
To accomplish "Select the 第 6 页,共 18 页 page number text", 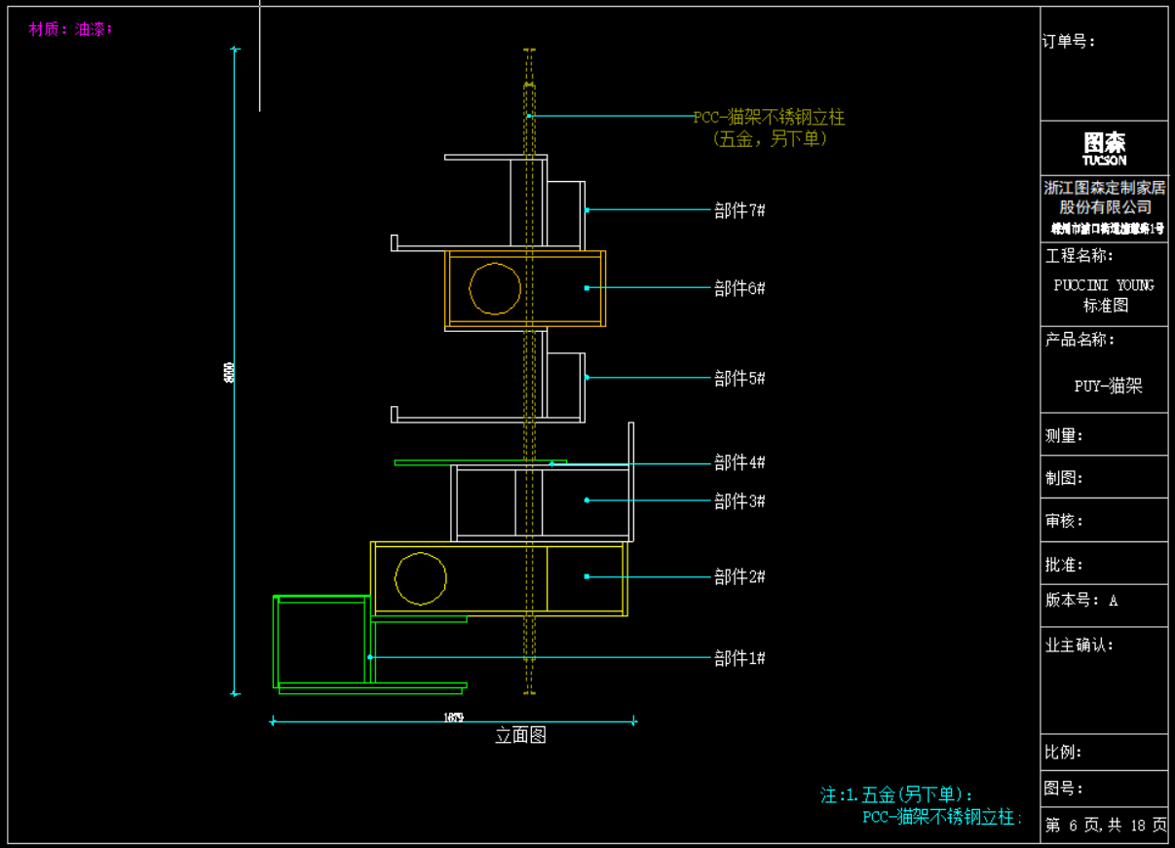I will [x=1105, y=825].
